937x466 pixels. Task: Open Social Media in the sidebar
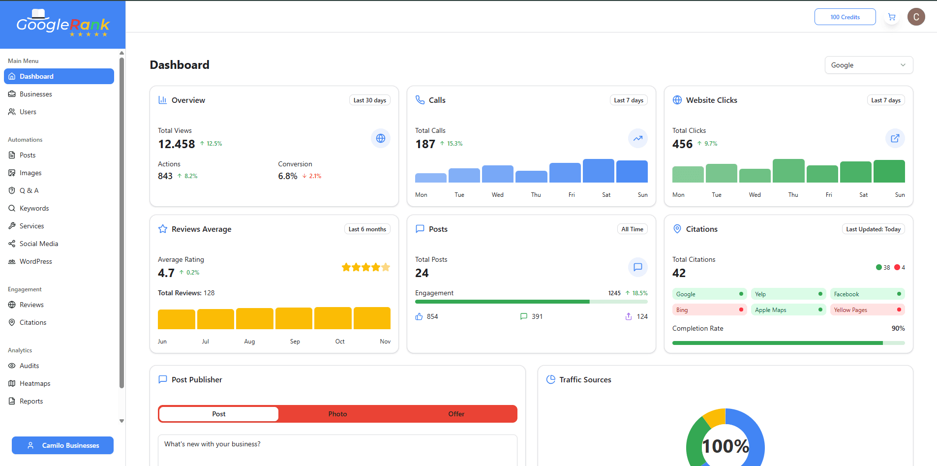(59, 244)
